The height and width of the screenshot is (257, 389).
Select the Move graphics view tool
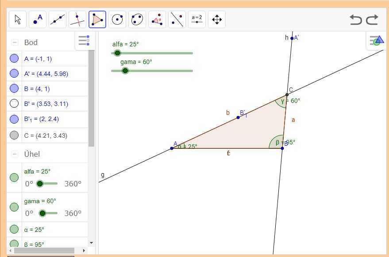click(x=217, y=19)
